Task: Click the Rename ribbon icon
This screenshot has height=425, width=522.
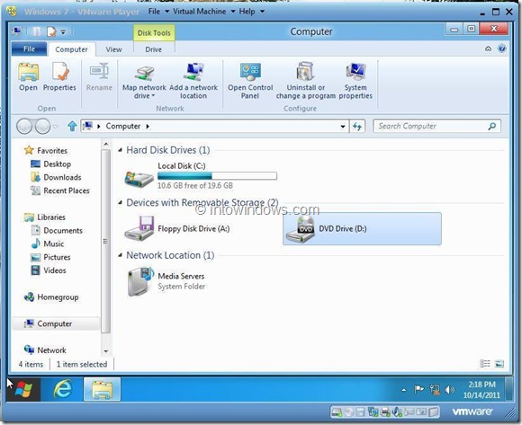Action: 99,76
